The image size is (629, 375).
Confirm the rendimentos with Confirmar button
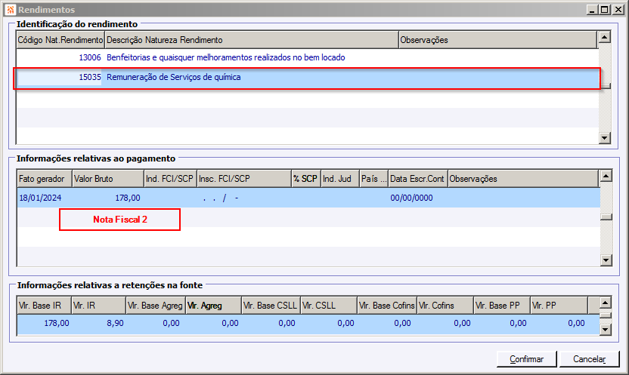(526, 359)
